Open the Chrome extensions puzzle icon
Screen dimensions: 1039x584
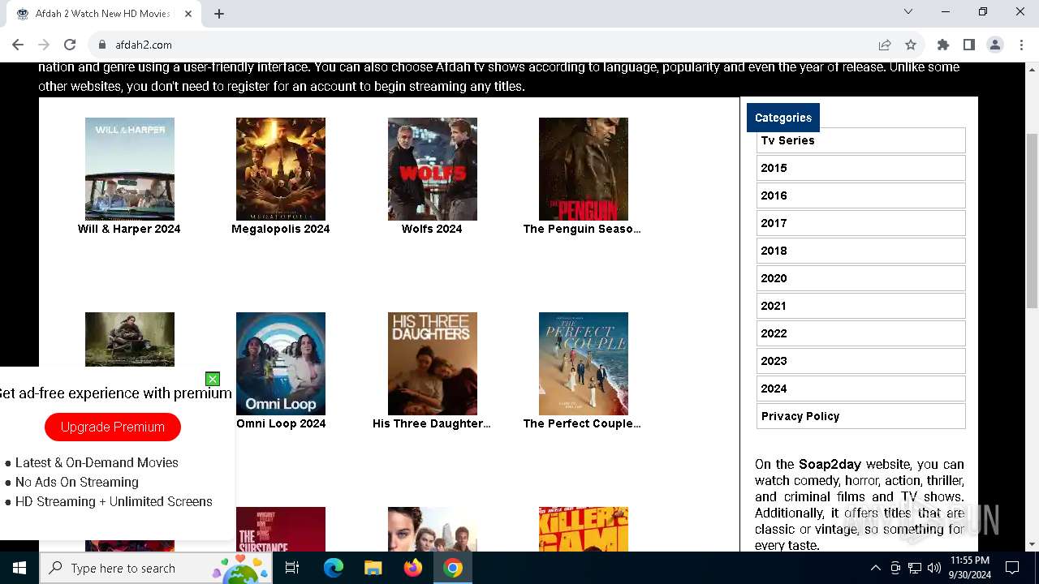[943, 45]
